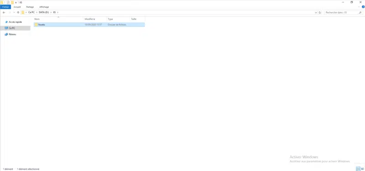
Task: Select Accès rapide in navigation pane
Action: (x=16, y=22)
